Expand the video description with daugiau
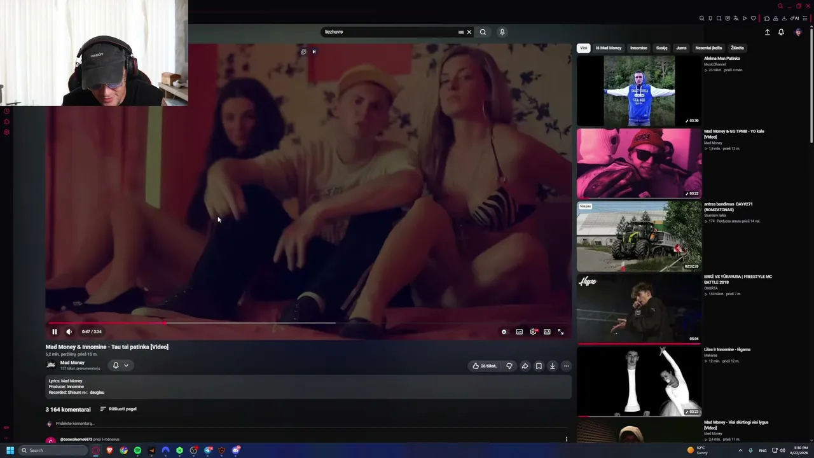The width and height of the screenshot is (814, 458). (97, 392)
